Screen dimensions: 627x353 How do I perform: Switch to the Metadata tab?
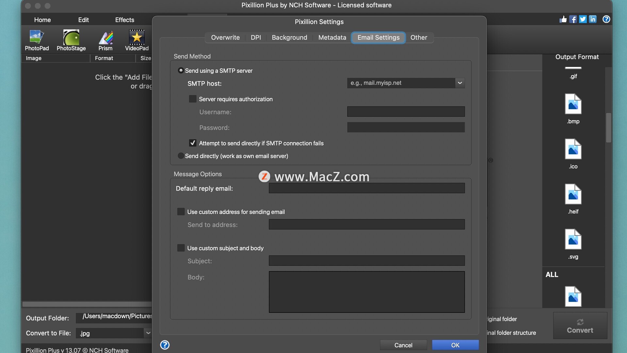pos(332,38)
